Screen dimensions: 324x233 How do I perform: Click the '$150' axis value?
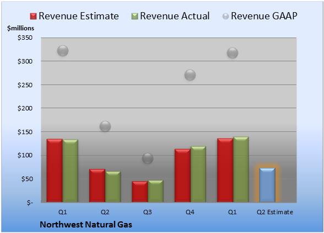click(x=25, y=132)
